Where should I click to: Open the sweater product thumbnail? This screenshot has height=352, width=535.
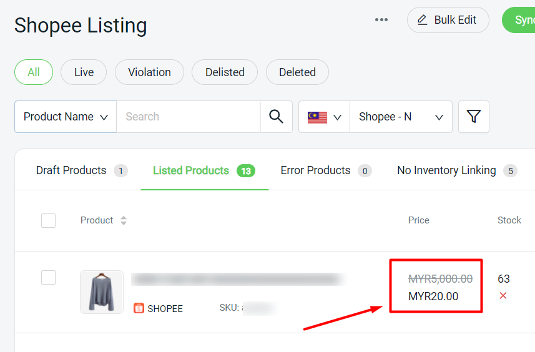point(102,292)
